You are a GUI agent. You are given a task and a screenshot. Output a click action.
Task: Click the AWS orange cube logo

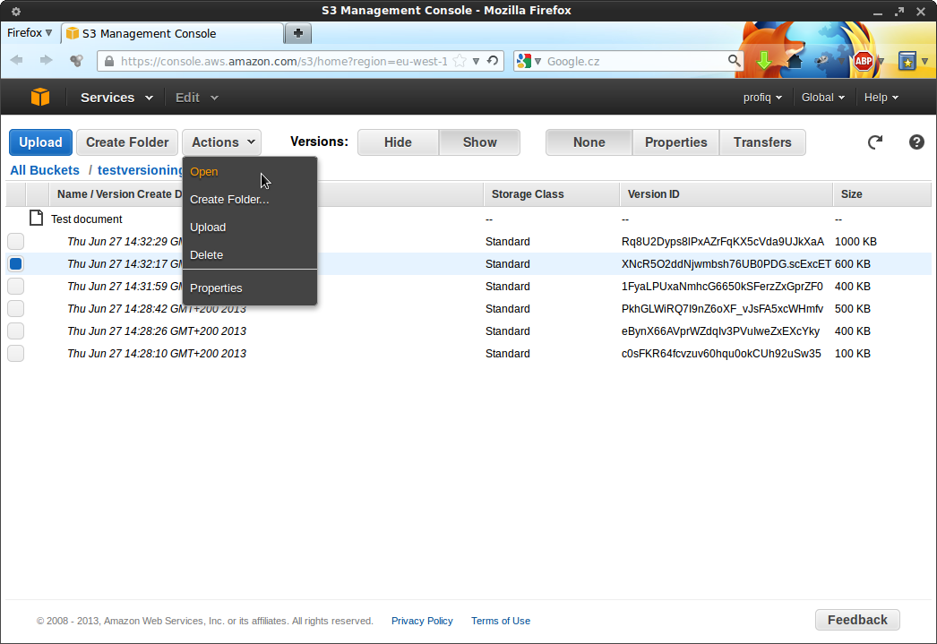(40, 97)
